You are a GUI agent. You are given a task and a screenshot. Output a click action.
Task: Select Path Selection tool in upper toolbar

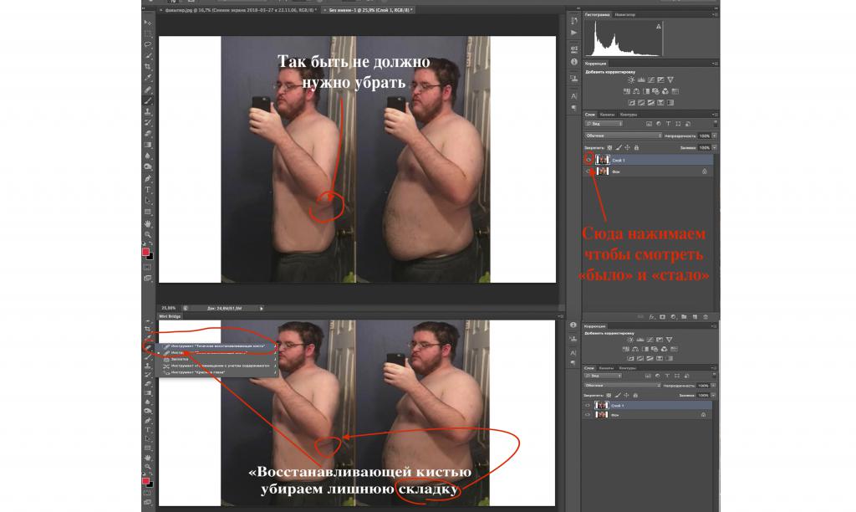coord(148,201)
